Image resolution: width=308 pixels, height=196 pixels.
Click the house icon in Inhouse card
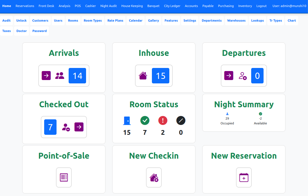(x=143, y=76)
